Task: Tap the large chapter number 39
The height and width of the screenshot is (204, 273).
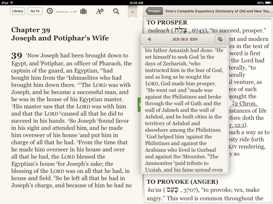Action: click(x=17, y=56)
